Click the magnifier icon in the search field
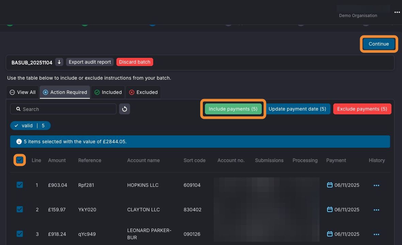402x245 pixels. (18, 109)
